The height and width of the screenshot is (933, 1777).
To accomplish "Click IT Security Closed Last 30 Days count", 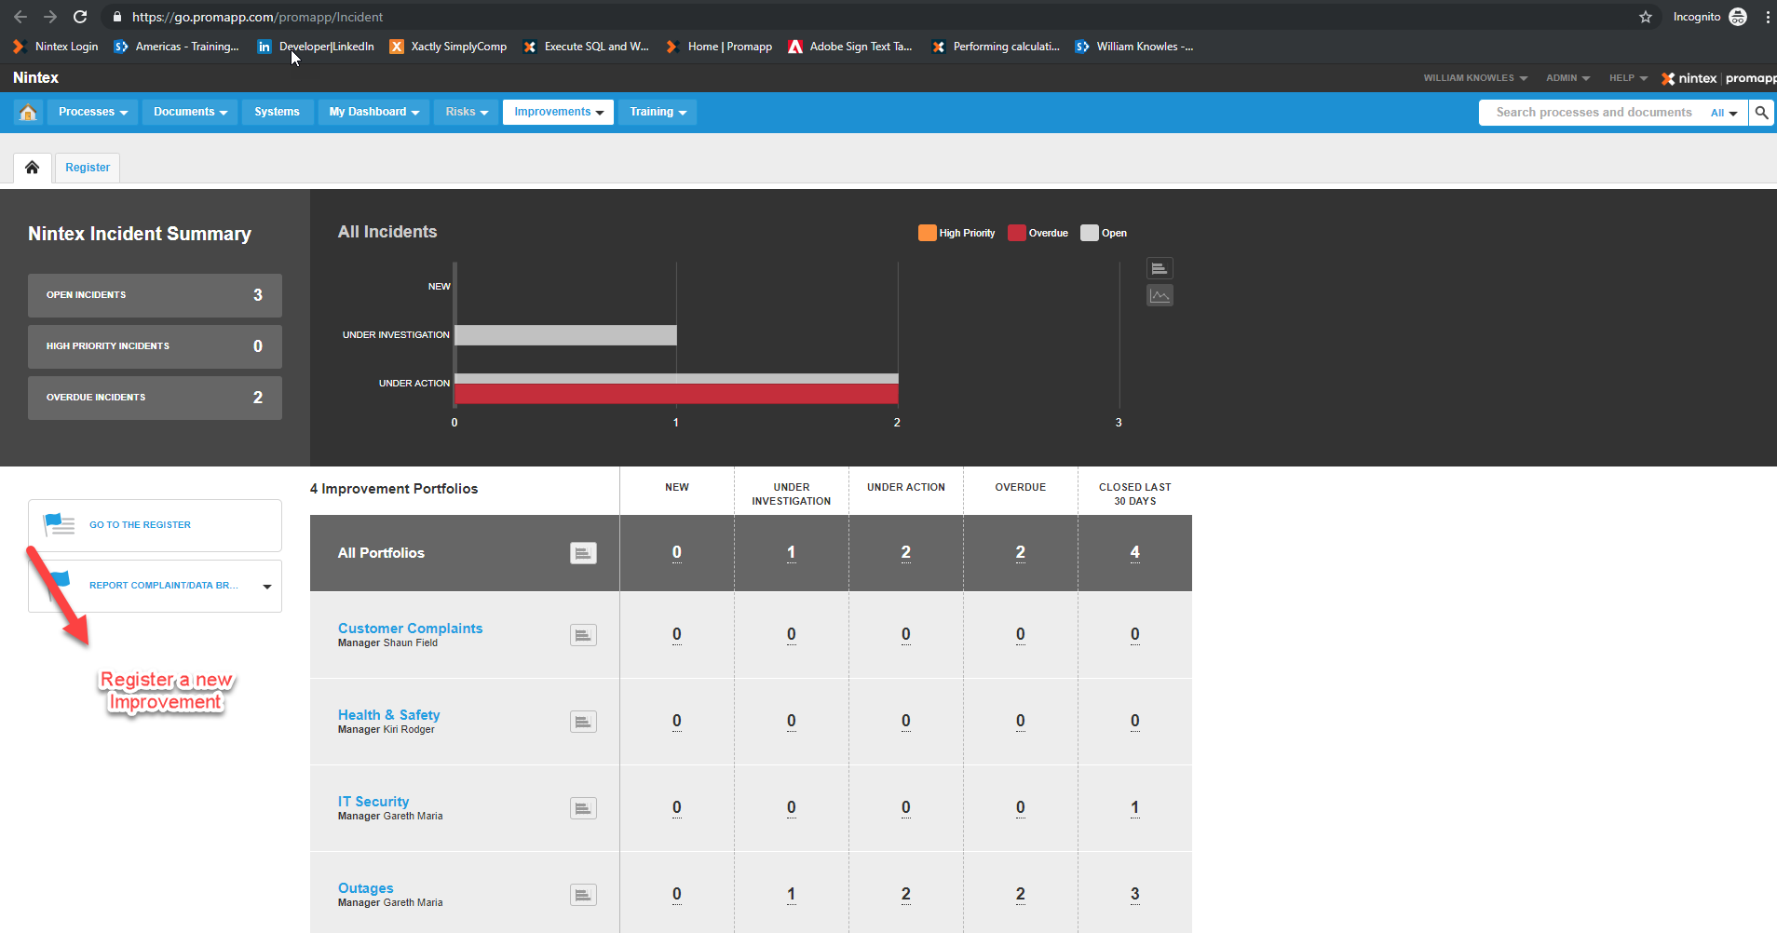I will [x=1135, y=808].
